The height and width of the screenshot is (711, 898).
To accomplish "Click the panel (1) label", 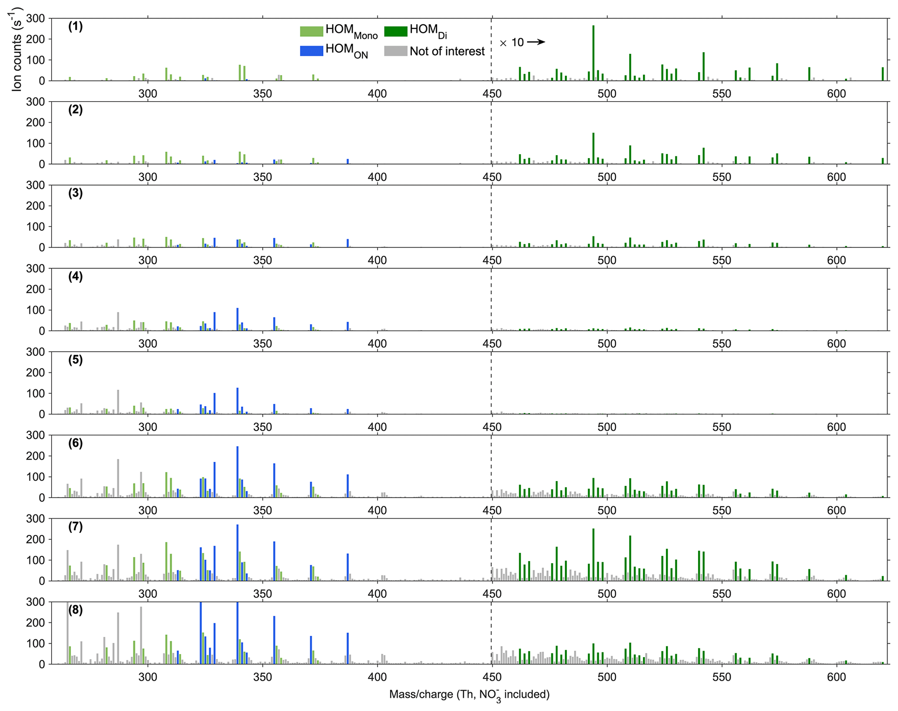I will tap(75, 27).
